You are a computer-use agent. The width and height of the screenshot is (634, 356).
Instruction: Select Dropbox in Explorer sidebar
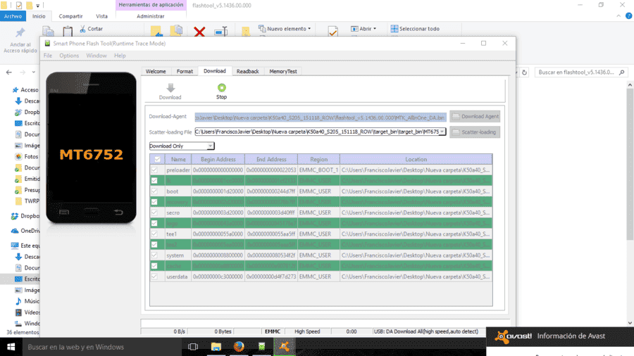(27, 217)
